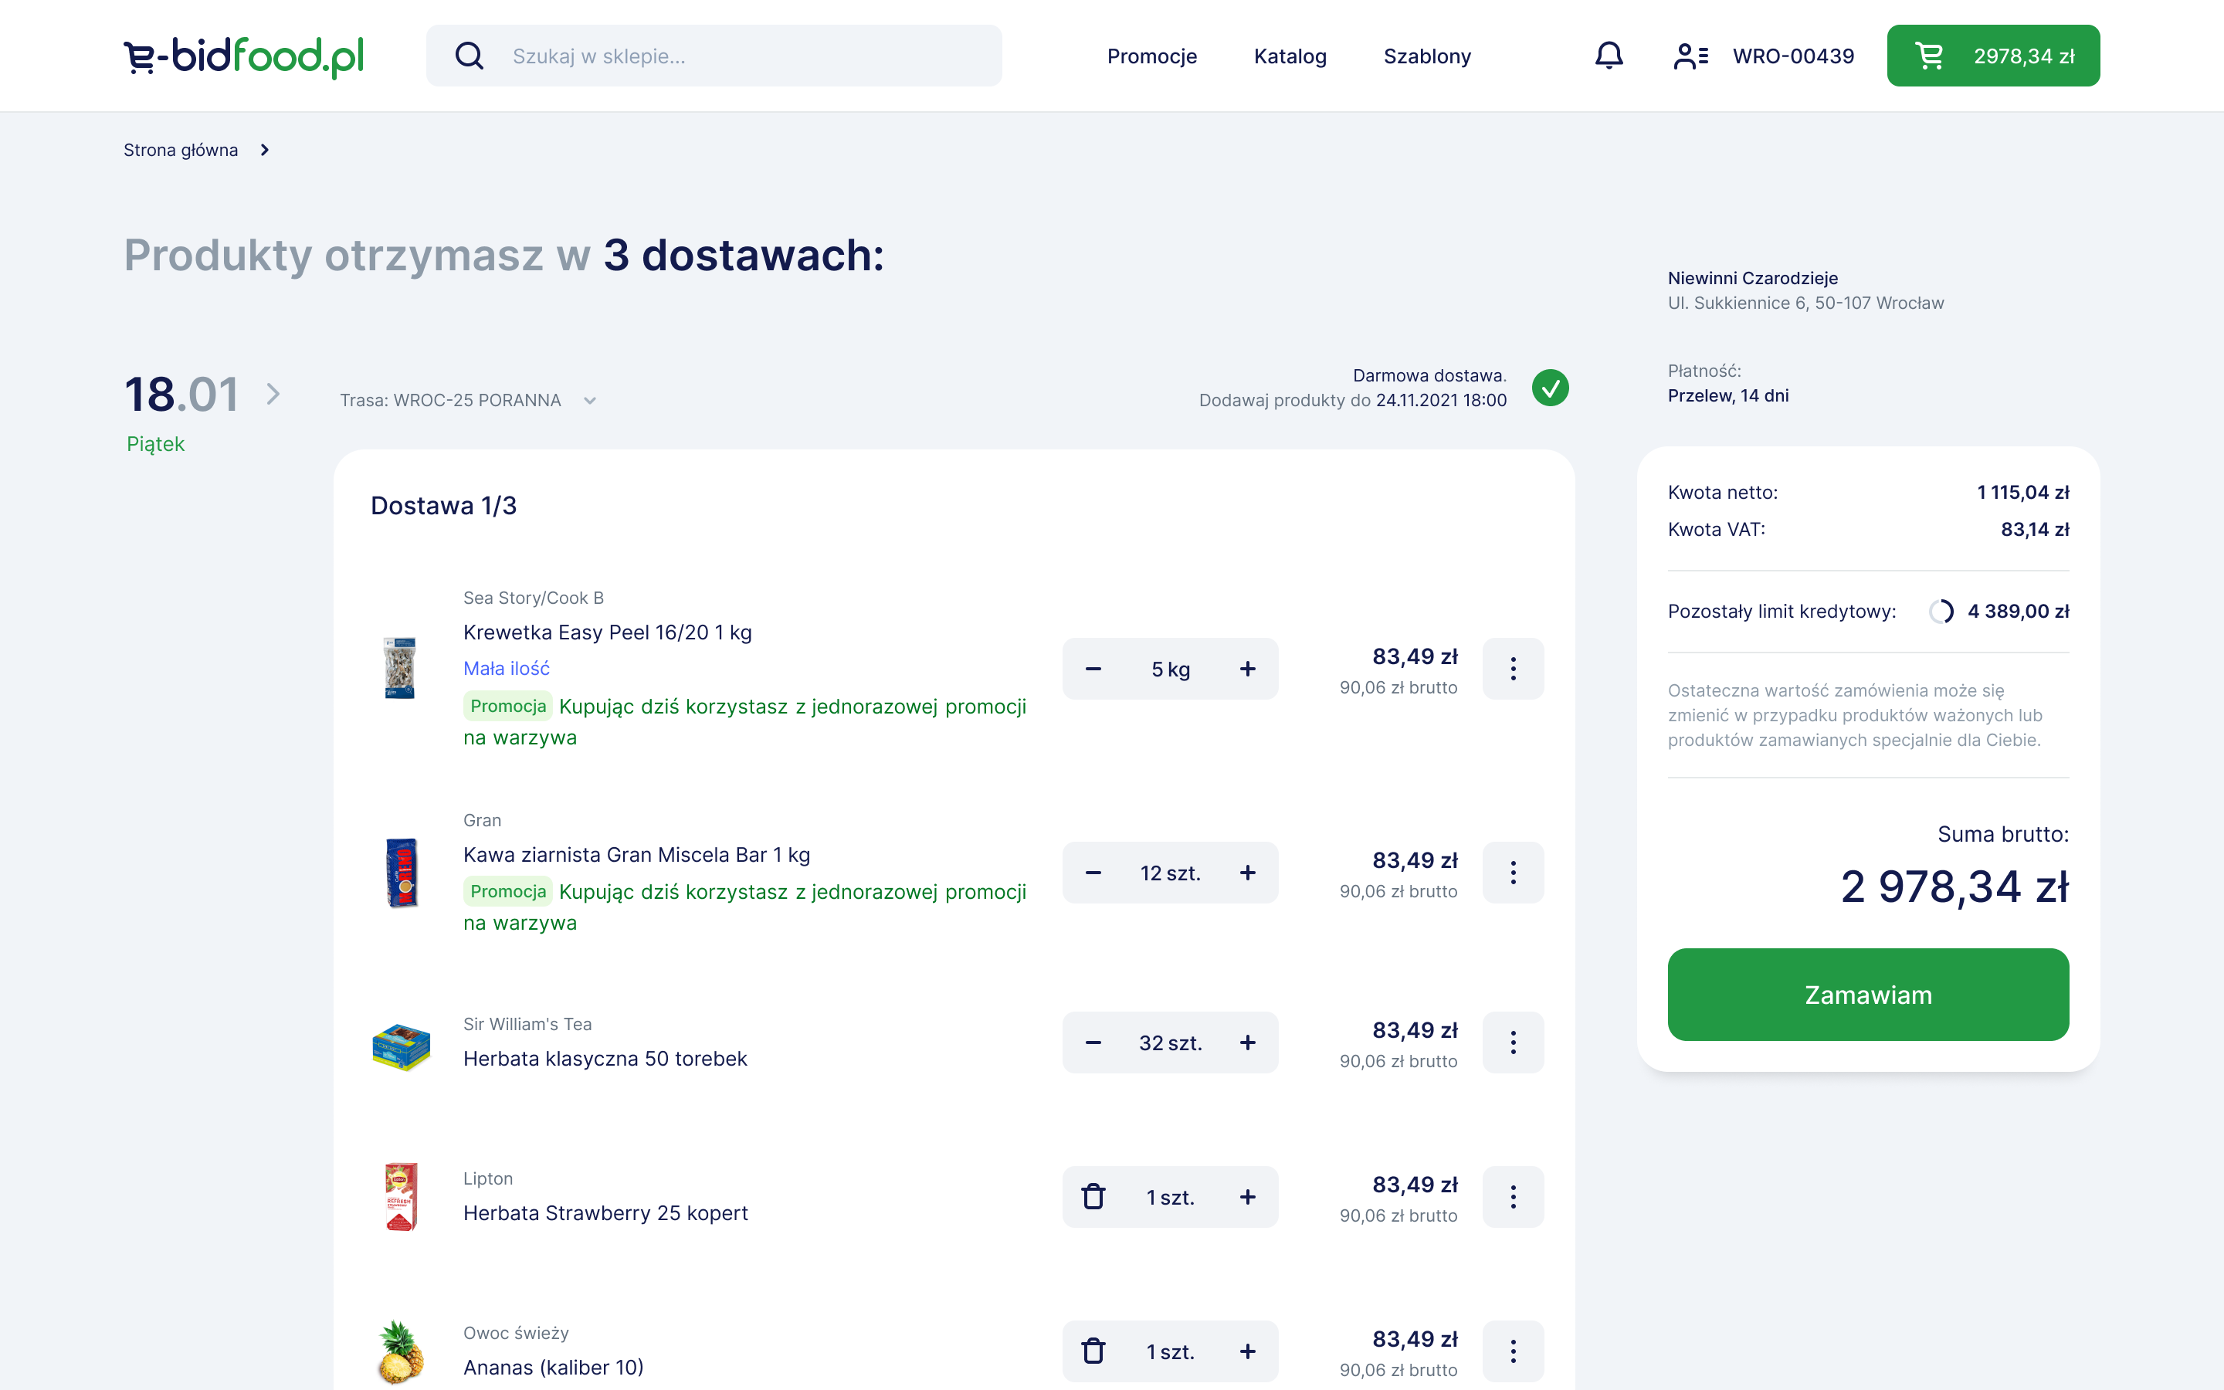Viewport: 2224px width, 1390px height.
Task: Click Krewetka Easy Peel 16/20 1 kg name
Action: click(x=608, y=632)
